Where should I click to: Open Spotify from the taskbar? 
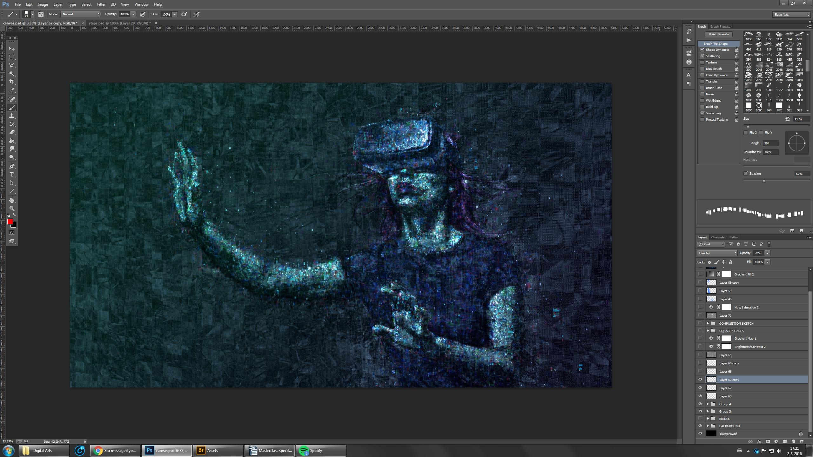coord(321,450)
